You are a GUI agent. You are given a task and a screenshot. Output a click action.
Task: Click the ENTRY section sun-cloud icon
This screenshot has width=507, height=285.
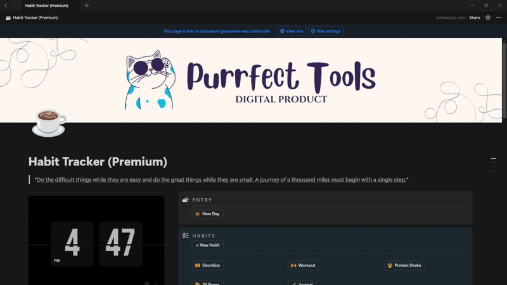tap(186, 199)
